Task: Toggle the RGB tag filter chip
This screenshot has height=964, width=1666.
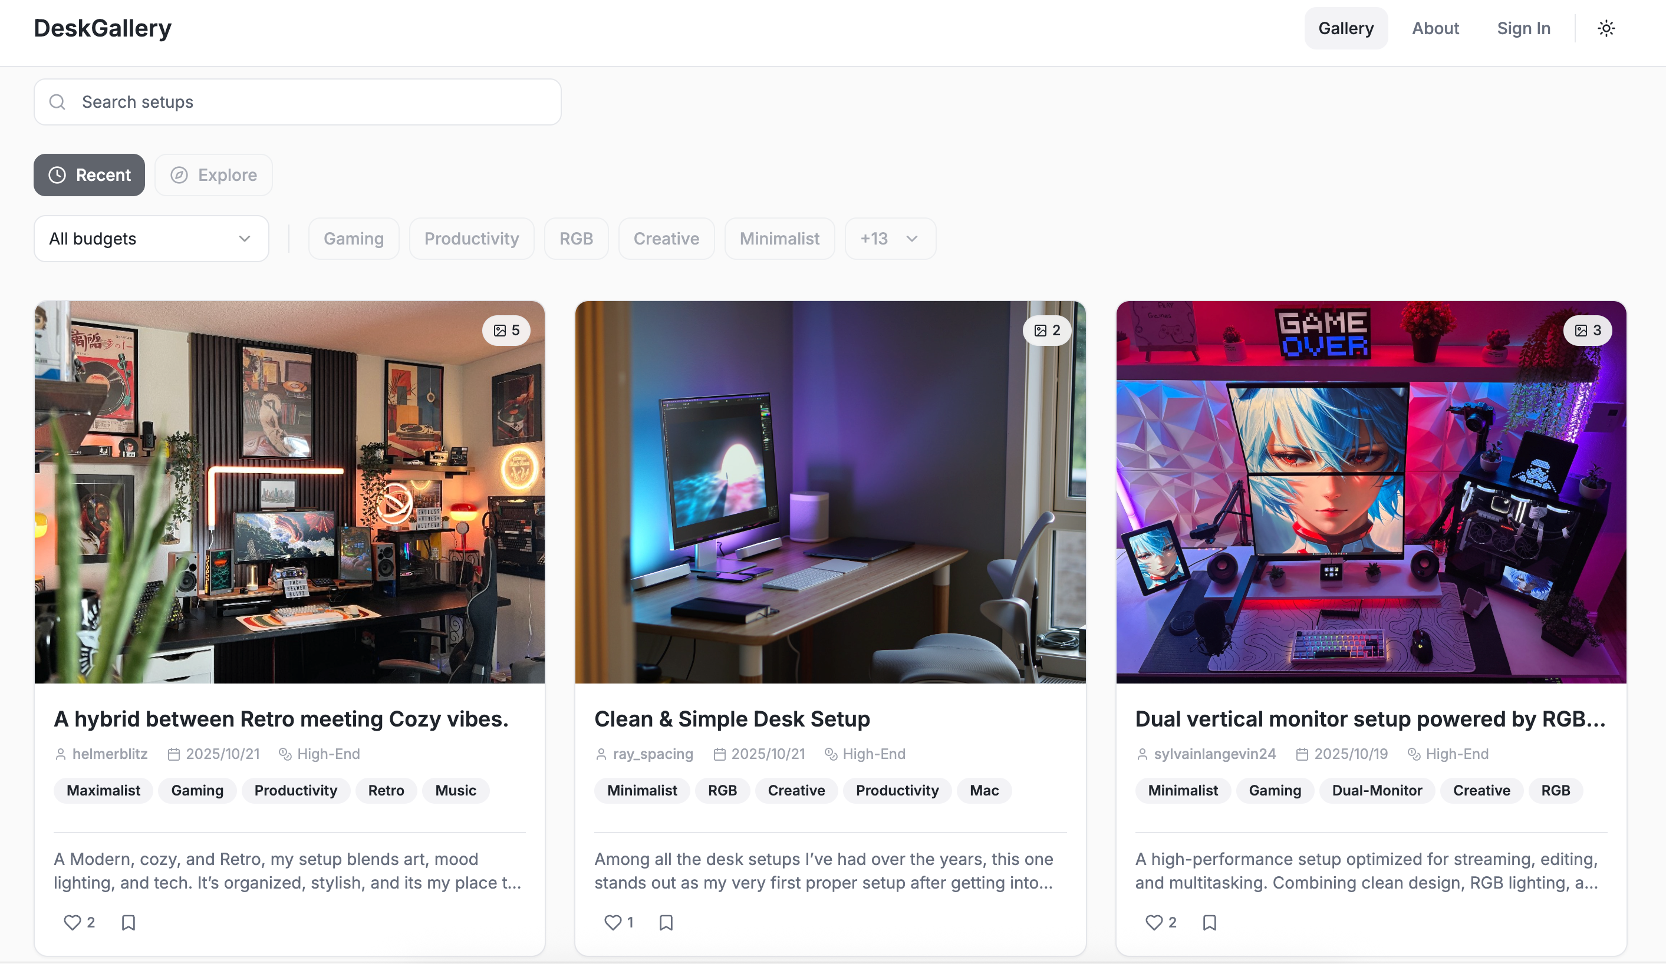Action: [x=576, y=239]
